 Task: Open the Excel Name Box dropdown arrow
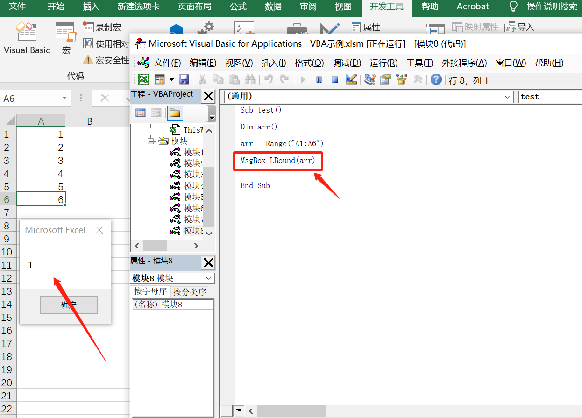tap(64, 99)
